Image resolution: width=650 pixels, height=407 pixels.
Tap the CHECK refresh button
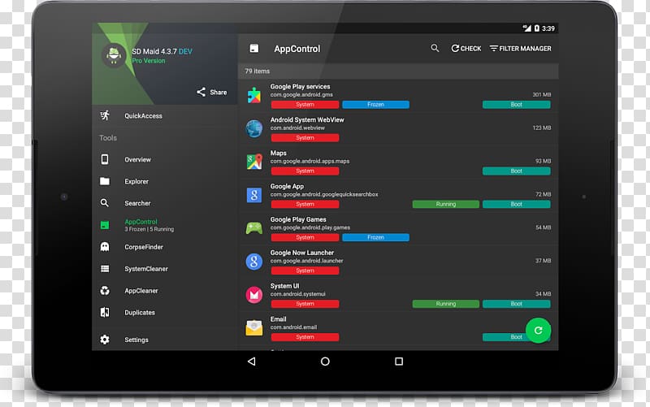pos(466,49)
